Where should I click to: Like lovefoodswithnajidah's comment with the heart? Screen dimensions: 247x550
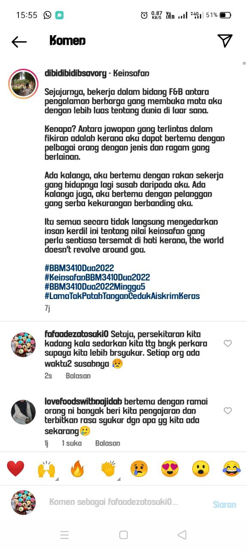click(228, 411)
